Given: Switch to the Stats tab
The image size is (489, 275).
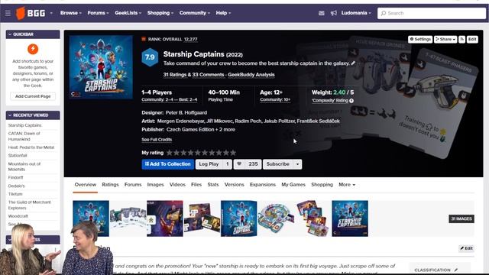Looking at the screenshot, I should 213,185.
